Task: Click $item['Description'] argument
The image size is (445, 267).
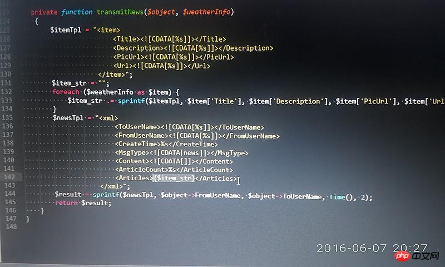Action: (x=289, y=101)
